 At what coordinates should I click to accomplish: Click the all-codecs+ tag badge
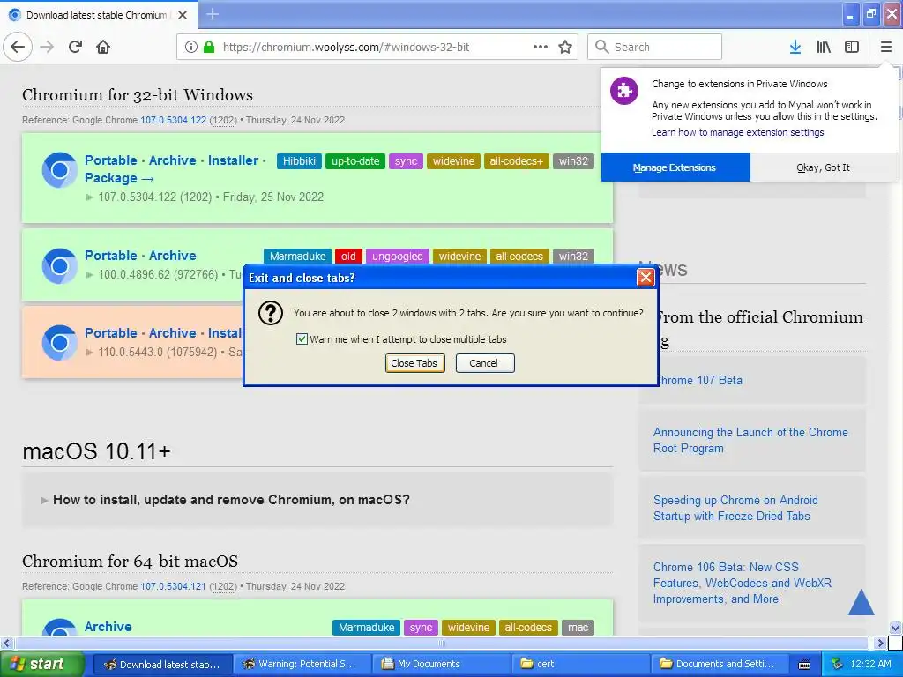click(516, 161)
